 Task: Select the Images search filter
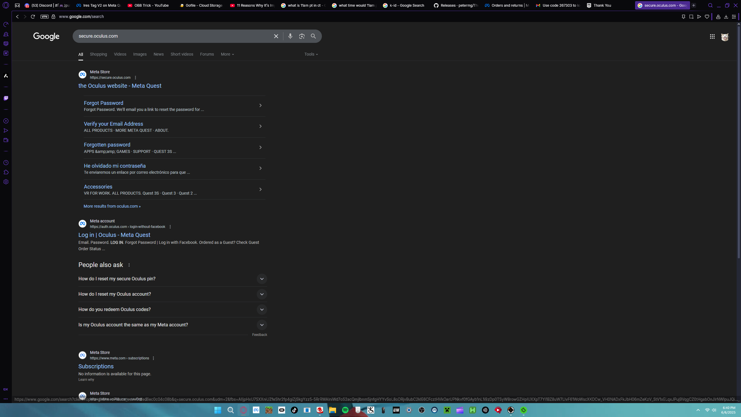click(140, 54)
